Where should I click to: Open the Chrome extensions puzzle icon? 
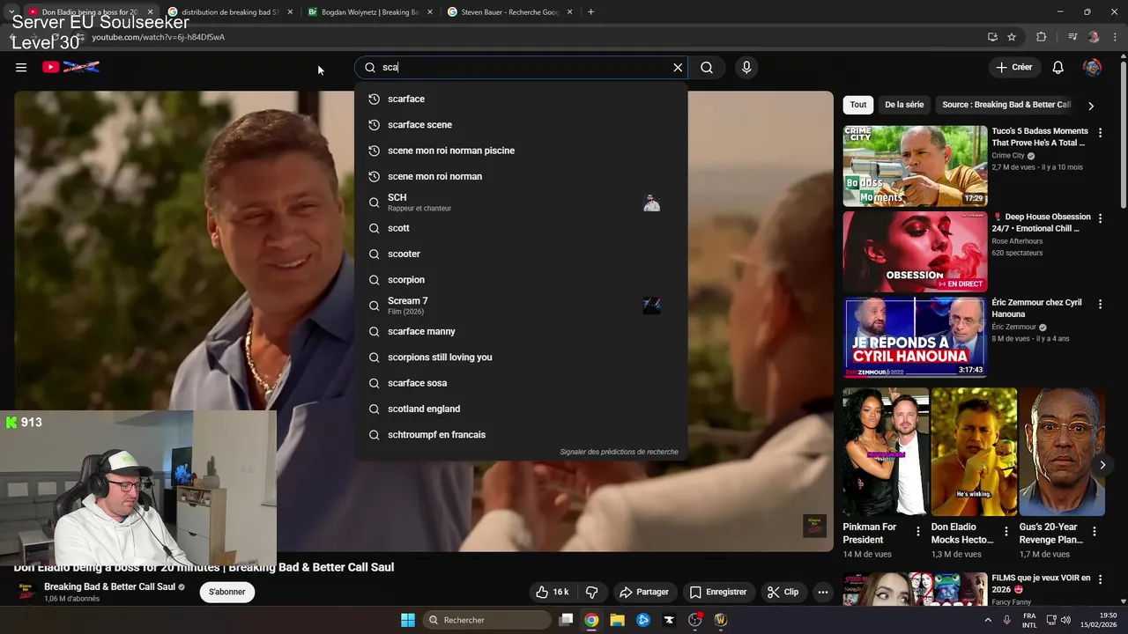1042,37
